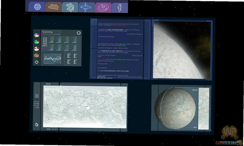The image size is (244, 146).
Task: Click the last bar chart in lower row
Action: click(x=74, y=47)
